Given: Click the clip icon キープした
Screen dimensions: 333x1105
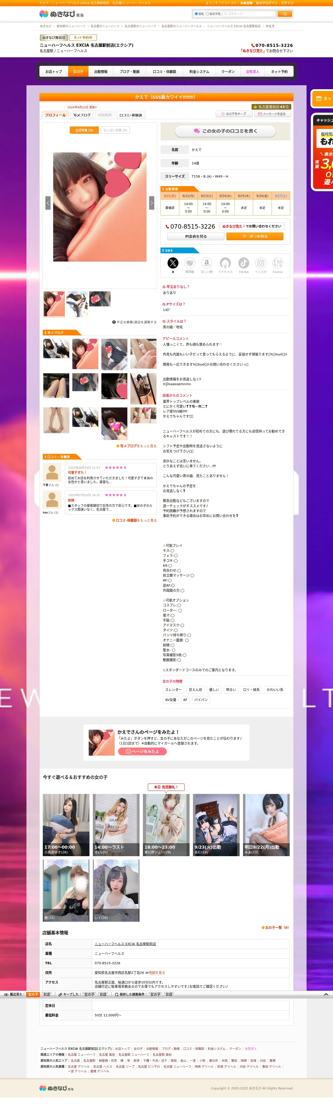Looking at the screenshot, I should click(60, 994).
